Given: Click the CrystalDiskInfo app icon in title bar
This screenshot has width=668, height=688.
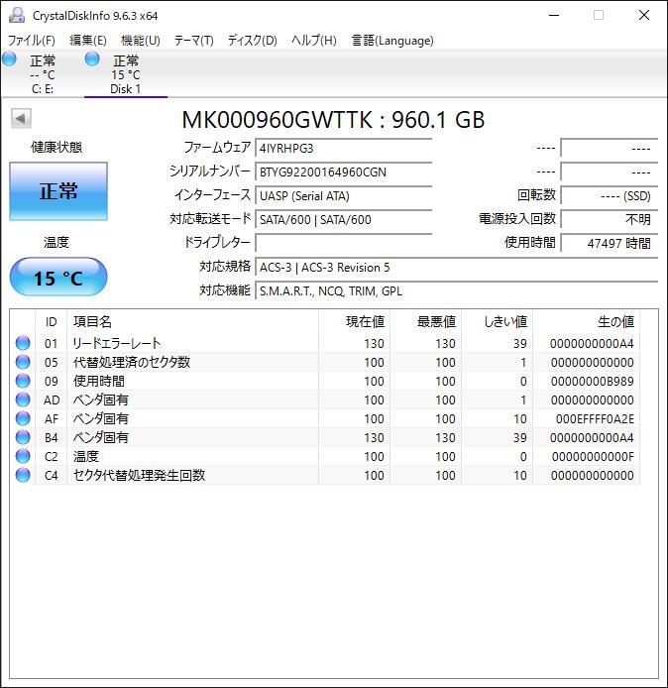Looking at the screenshot, I should click(17, 15).
